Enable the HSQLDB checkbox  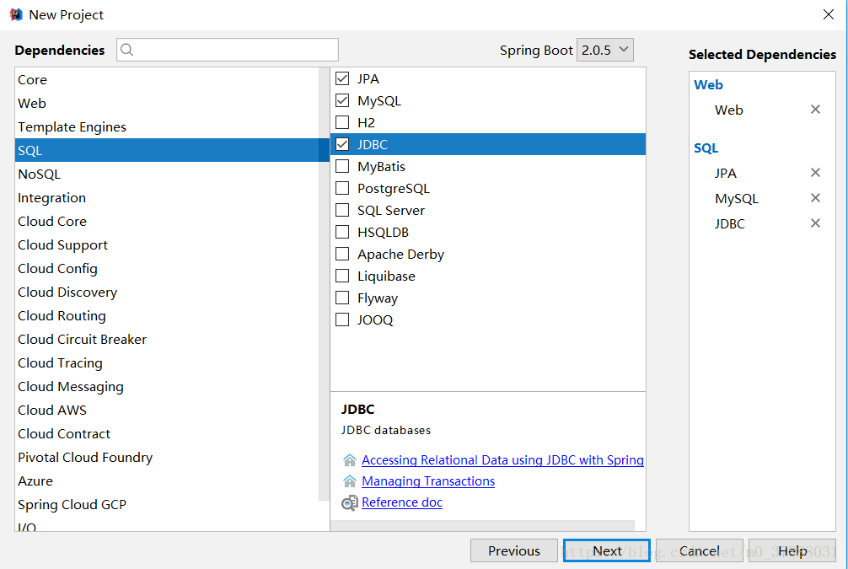coord(342,232)
